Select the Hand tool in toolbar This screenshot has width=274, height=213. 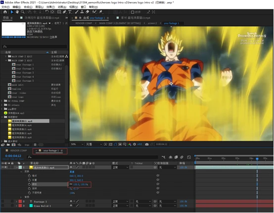tap(17, 12)
